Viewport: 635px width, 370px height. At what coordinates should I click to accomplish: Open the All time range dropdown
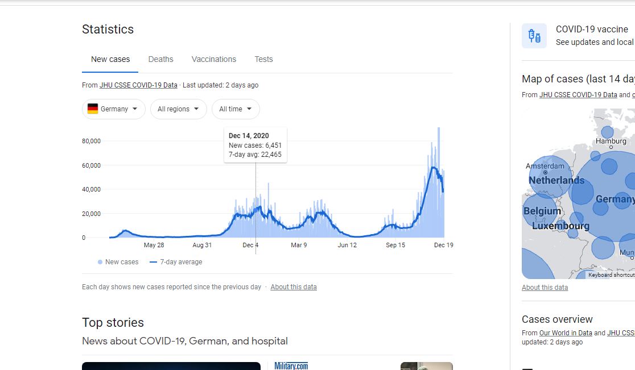(236, 109)
